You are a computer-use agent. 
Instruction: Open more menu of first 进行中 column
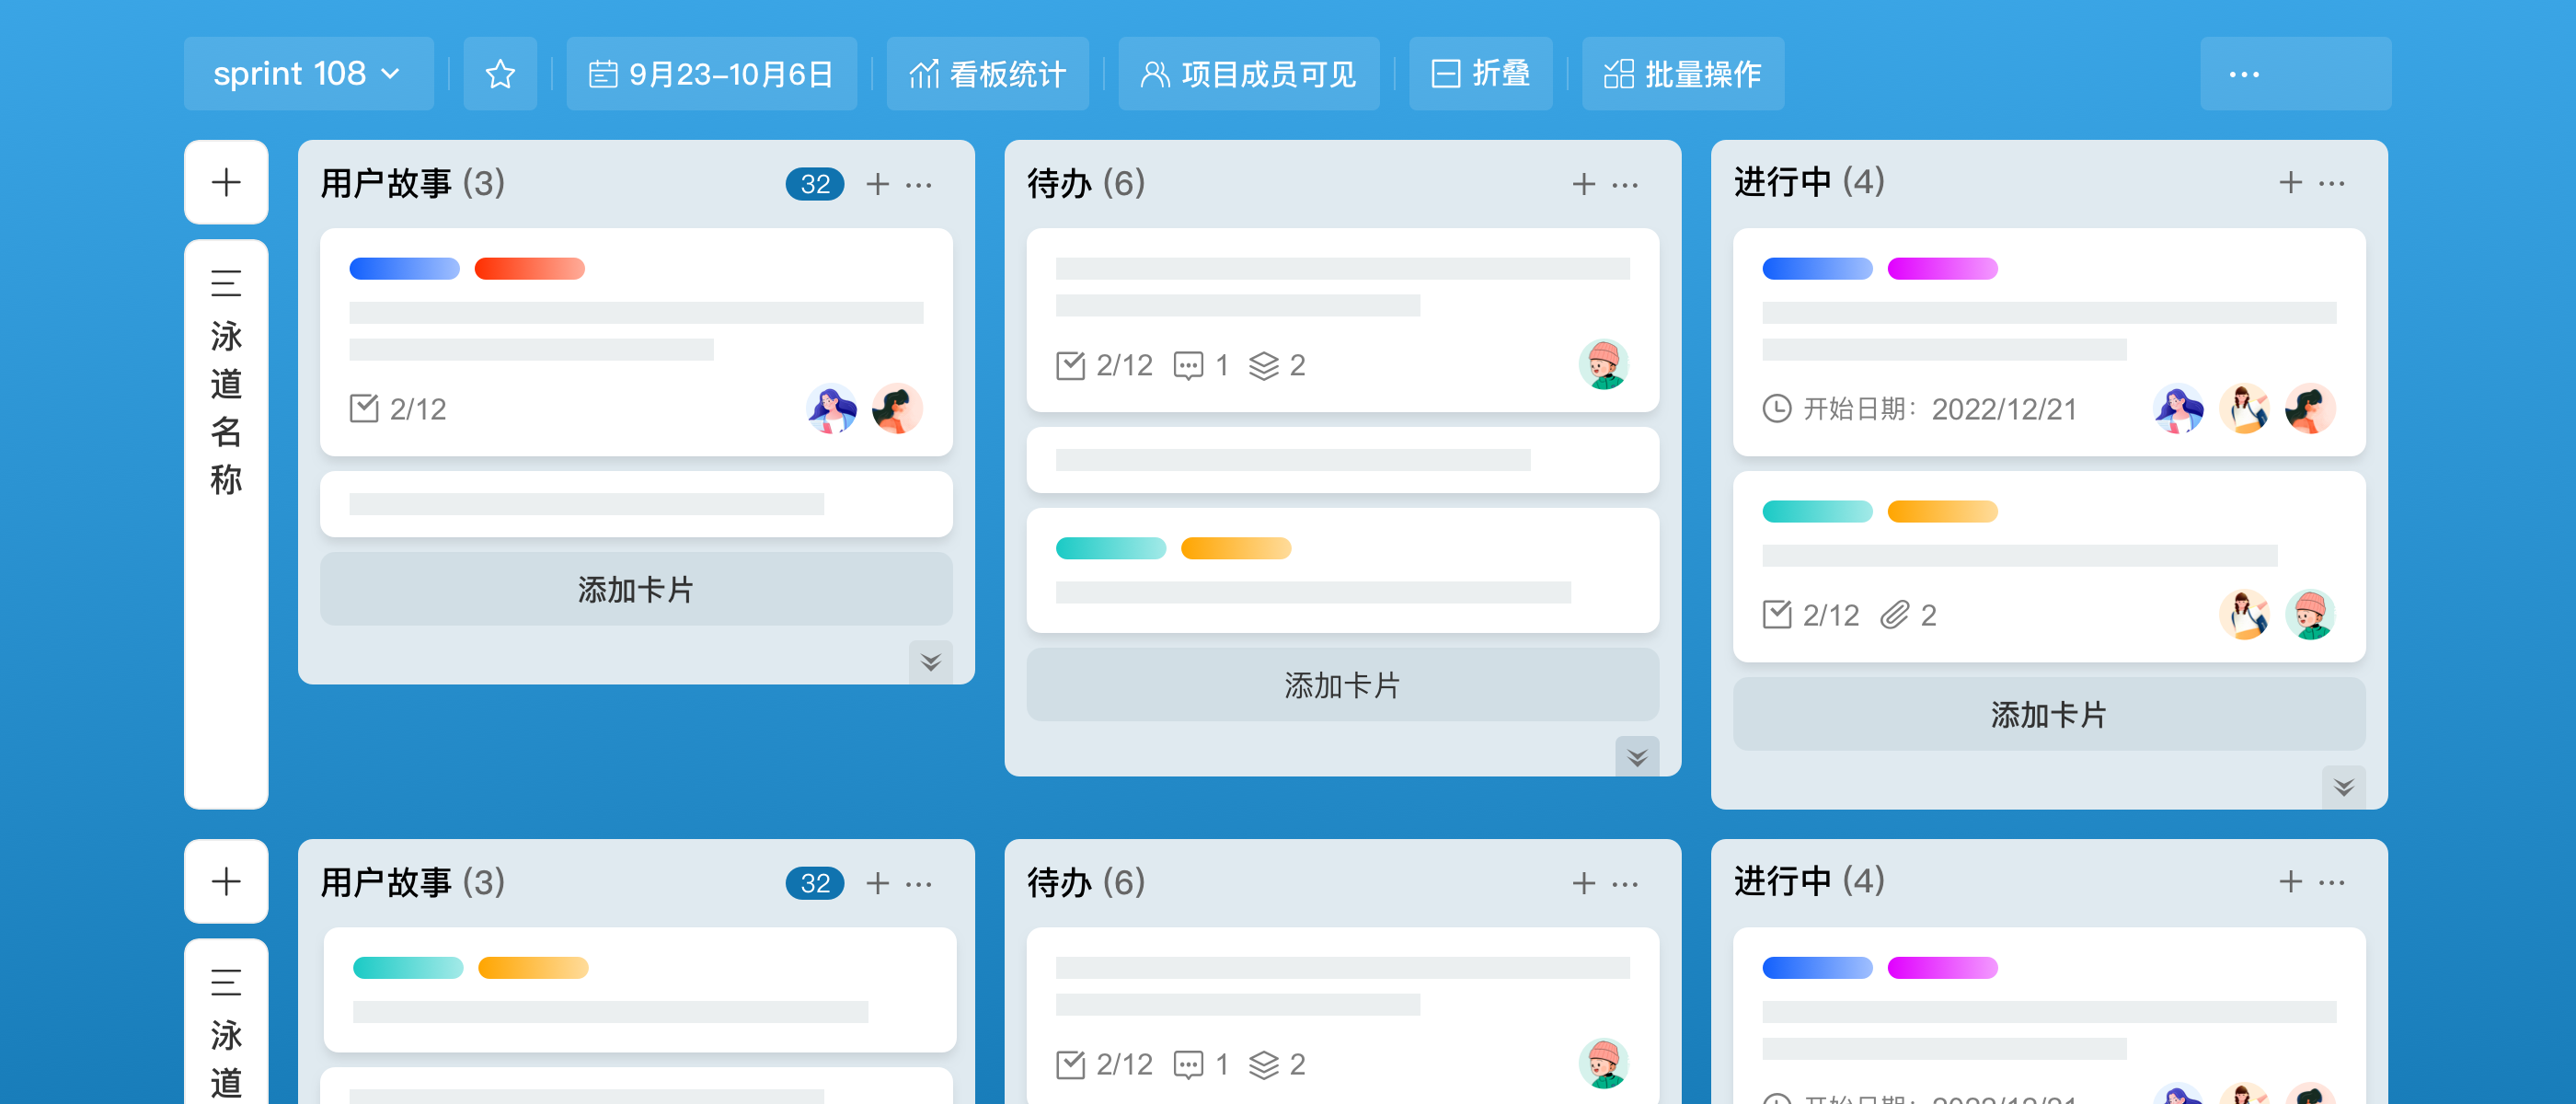[x=2331, y=183]
